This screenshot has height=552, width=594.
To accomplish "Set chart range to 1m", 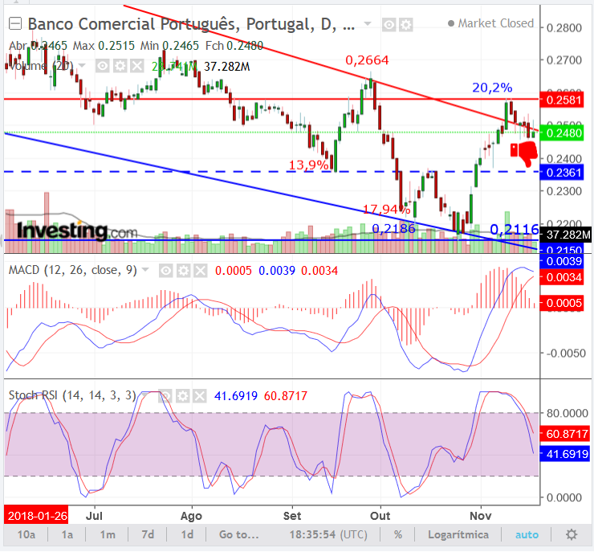I will click(108, 534).
